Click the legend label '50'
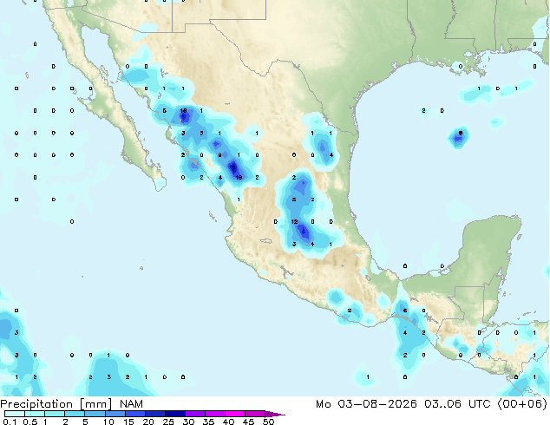This screenshot has height=425, width=550. pyautogui.click(x=269, y=422)
